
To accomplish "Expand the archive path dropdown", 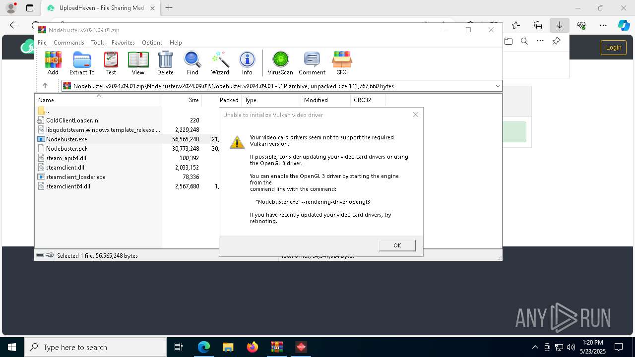I will 498,86.
